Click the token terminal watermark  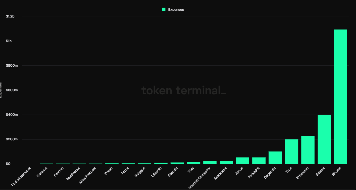(184, 90)
